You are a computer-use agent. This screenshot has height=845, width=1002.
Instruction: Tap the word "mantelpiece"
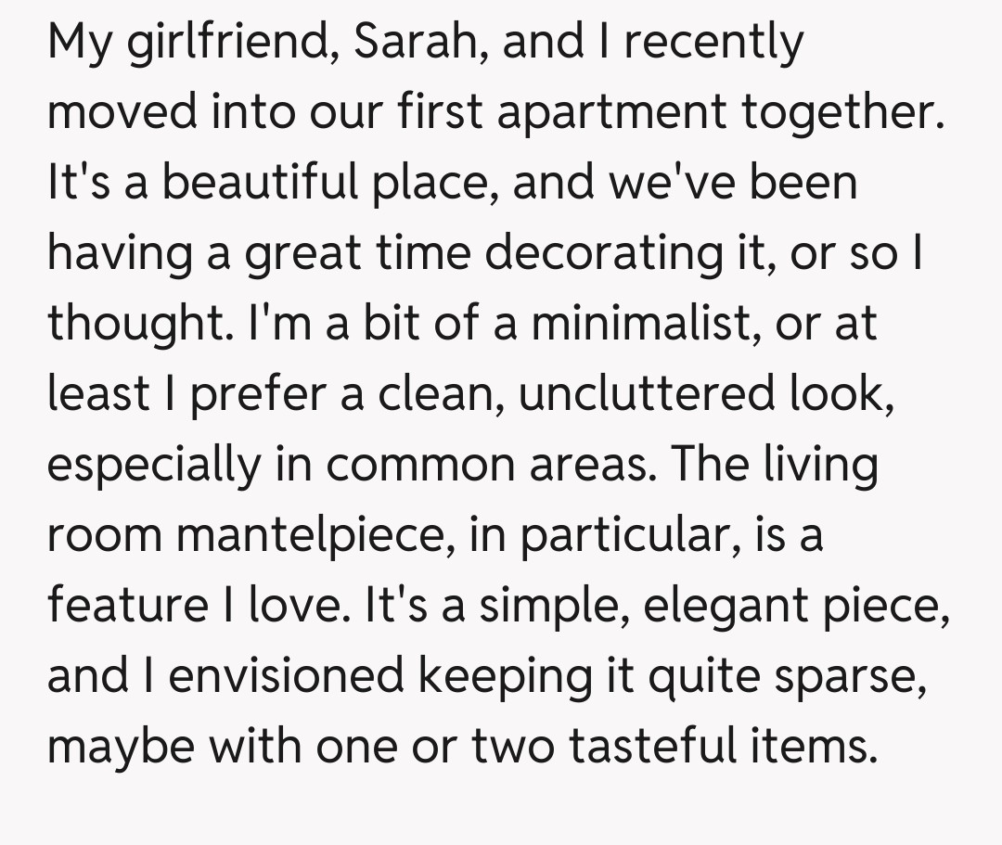pos(315,536)
